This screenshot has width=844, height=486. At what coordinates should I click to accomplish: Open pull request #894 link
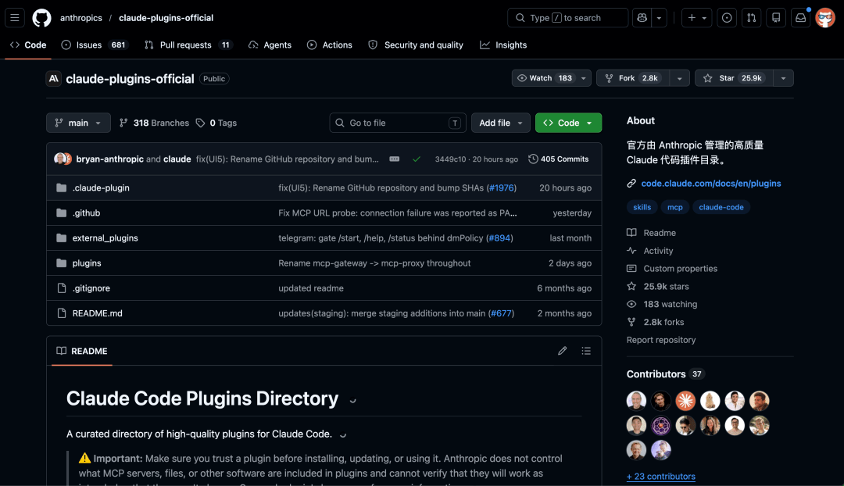pyautogui.click(x=499, y=238)
